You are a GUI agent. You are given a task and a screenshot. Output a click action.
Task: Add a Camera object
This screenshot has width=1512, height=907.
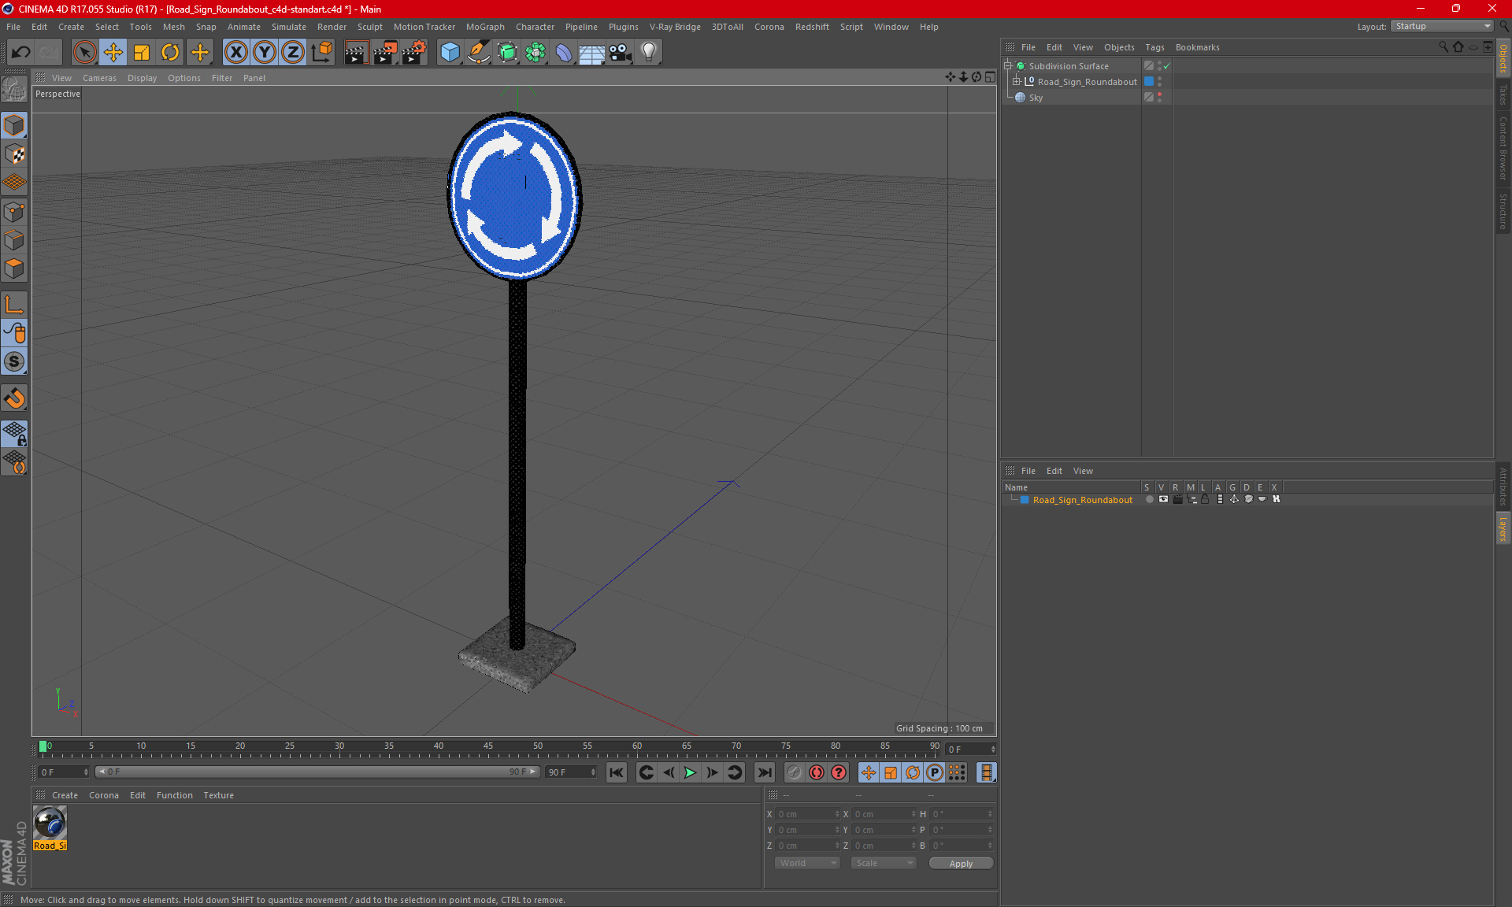tap(621, 53)
